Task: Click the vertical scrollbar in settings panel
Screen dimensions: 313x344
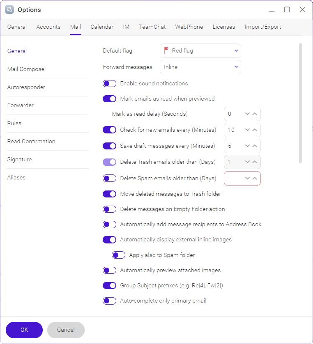Action: pos(300,103)
